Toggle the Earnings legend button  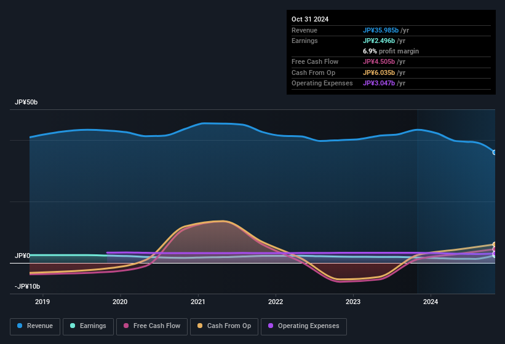pyautogui.click(x=88, y=326)
